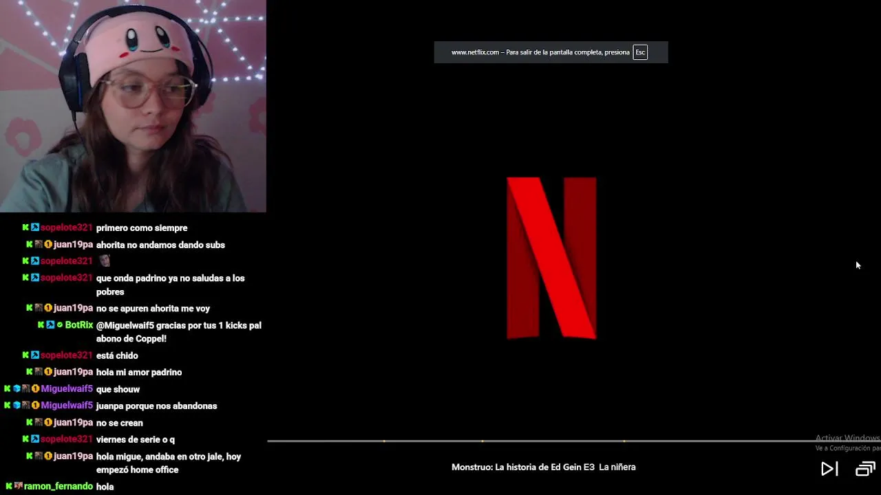
Task: Click the leftmost yellow marker on progress bar
Action: pos(384,441)
